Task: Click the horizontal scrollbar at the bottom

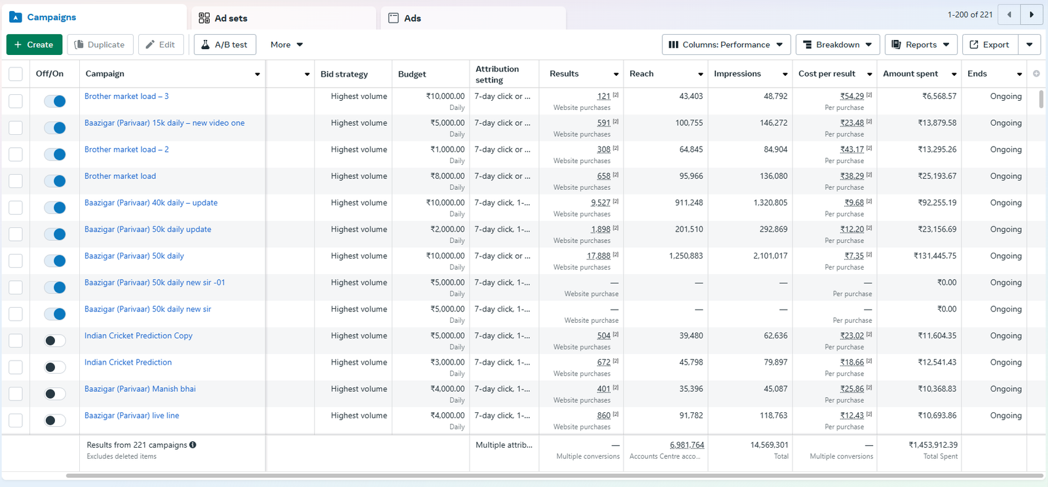Action: tap(554, 476)
